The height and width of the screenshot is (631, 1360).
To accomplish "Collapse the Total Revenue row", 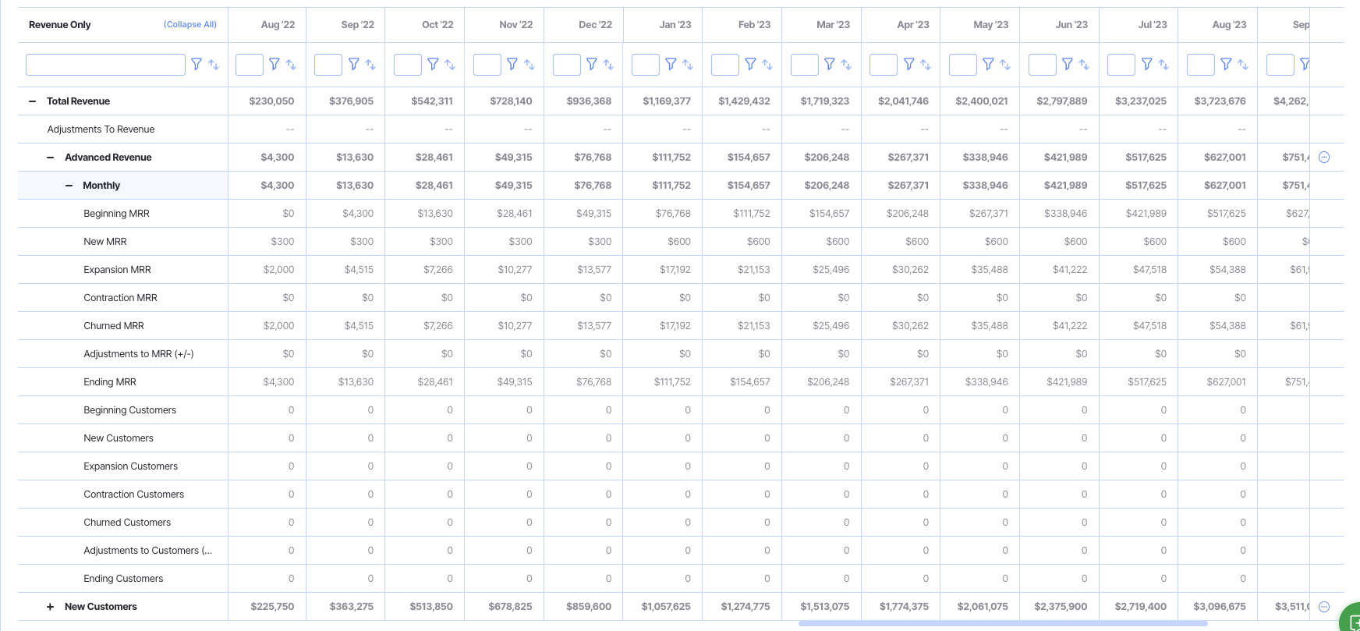I will point(32,101).
